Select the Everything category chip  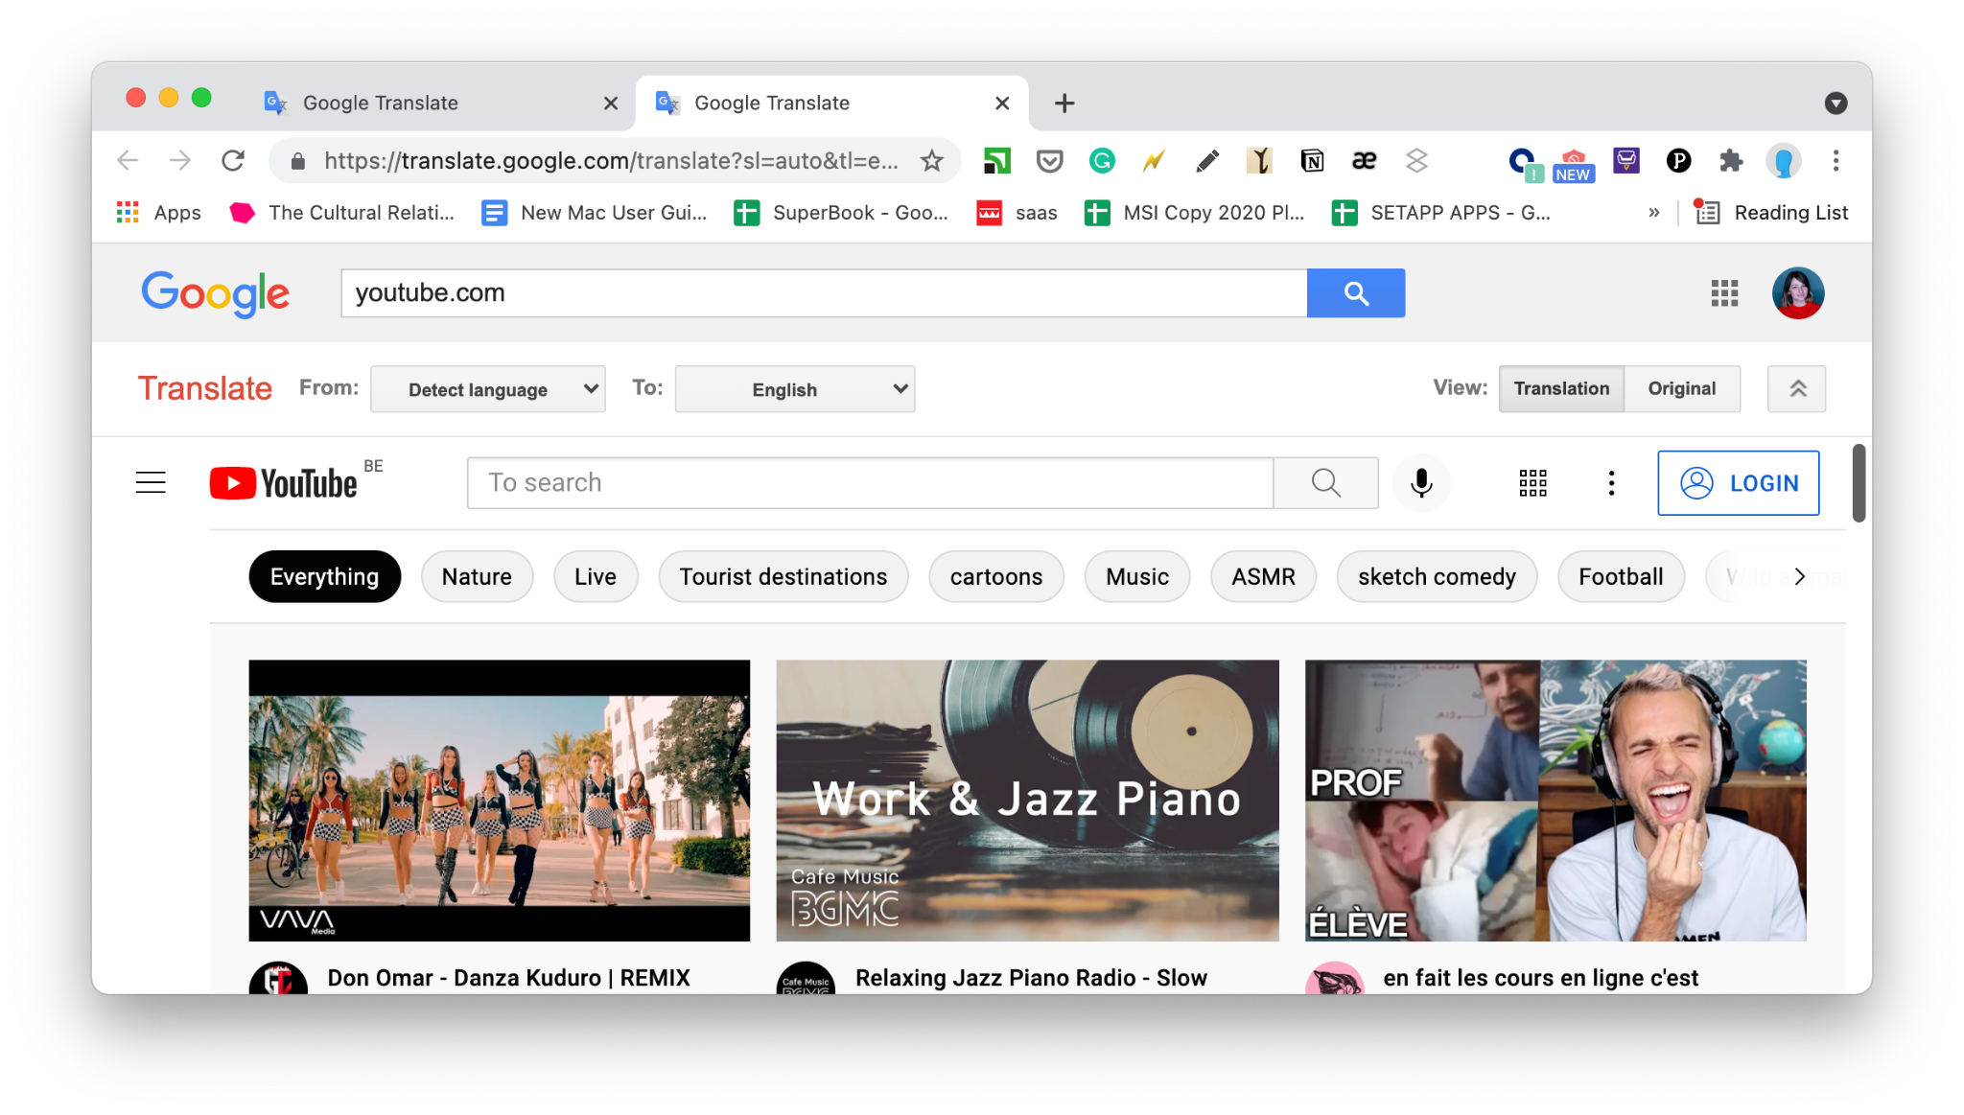pyautogui.click(x=324, y=576)
